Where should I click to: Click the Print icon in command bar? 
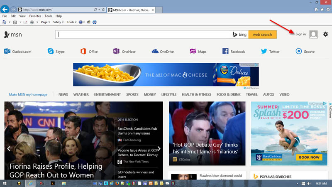[x=32, y=22]
